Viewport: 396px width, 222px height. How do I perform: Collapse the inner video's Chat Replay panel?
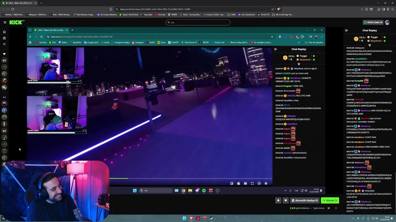275,49
